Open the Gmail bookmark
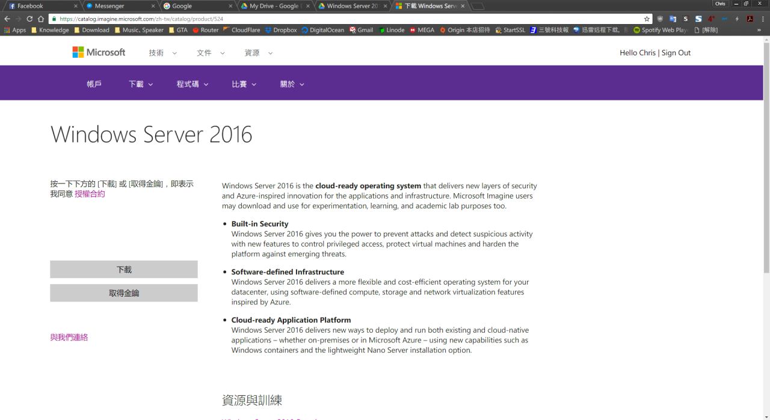Image resolution: width=770 pixels, height=420 pixels. pyautogui.click(x=361, y=30)
